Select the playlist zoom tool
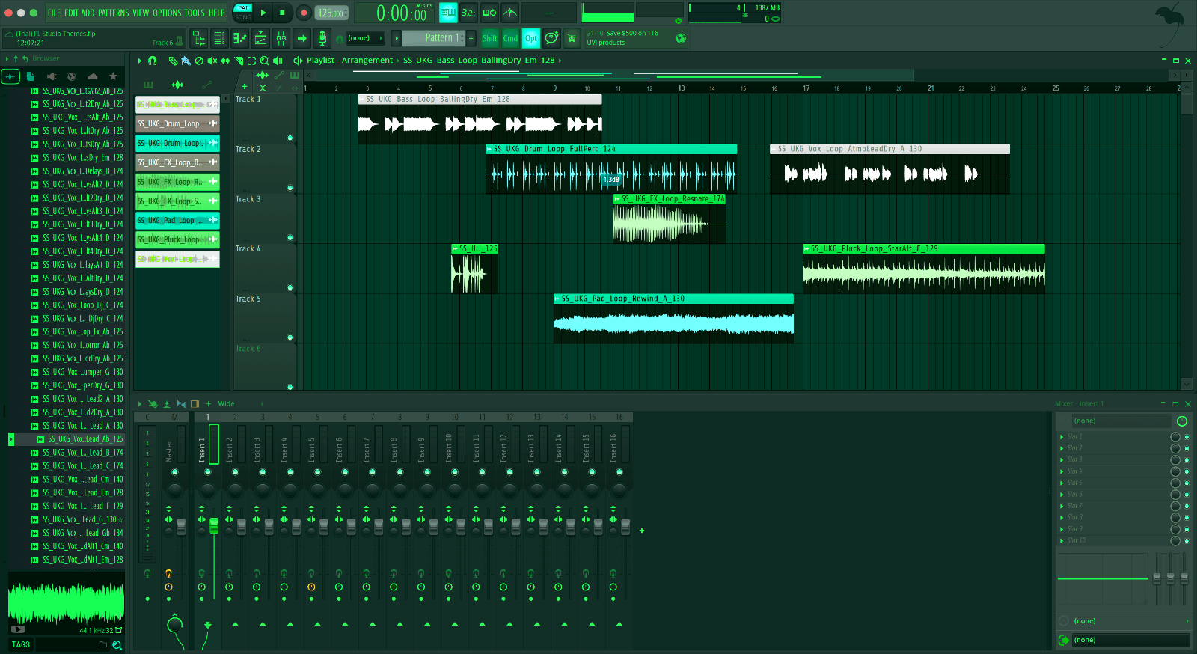This screenshot has height=654, width=1197. point(264,61)
